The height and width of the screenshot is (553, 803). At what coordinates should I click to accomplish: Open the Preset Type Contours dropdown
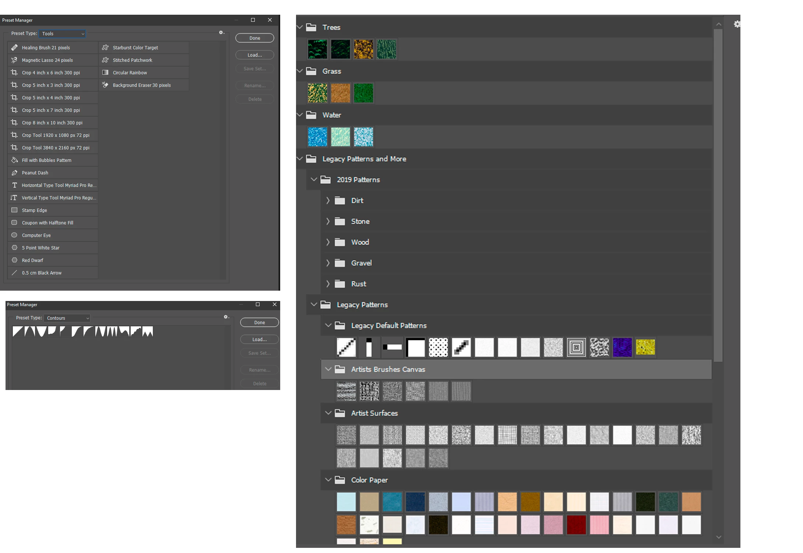click(67, 318)
